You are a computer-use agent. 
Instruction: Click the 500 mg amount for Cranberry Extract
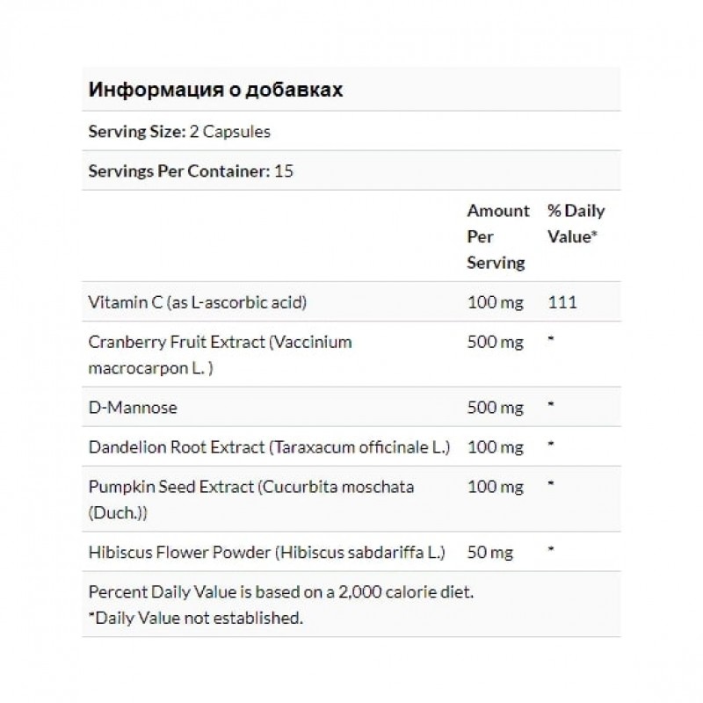pyautogui.click(x=494, y=342)
